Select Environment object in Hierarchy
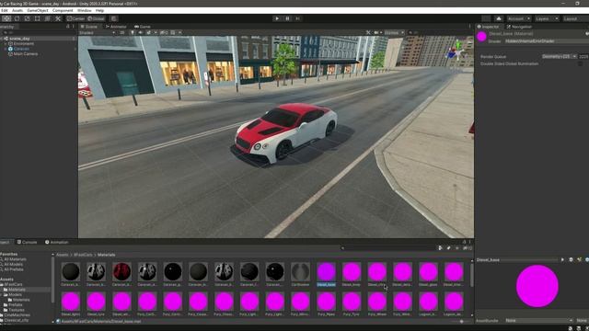The image size is (589, 331). 24,43
